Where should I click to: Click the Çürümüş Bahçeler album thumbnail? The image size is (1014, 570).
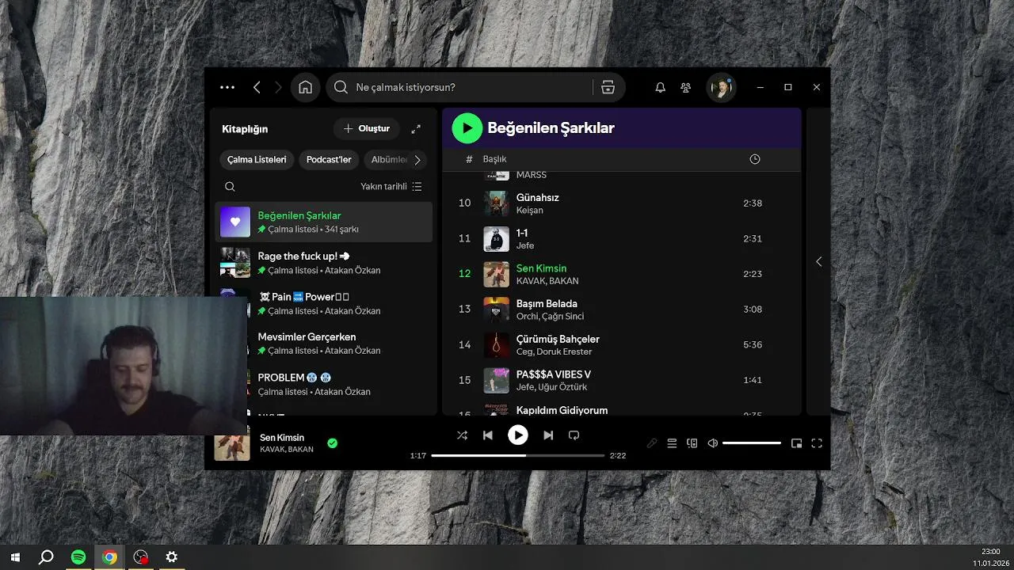(497, 345)
